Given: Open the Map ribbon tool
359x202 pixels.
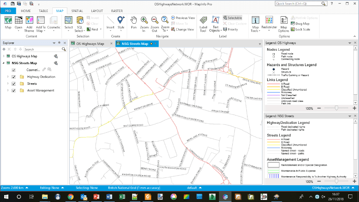Looking at the screenshot, I should (8, 23).
